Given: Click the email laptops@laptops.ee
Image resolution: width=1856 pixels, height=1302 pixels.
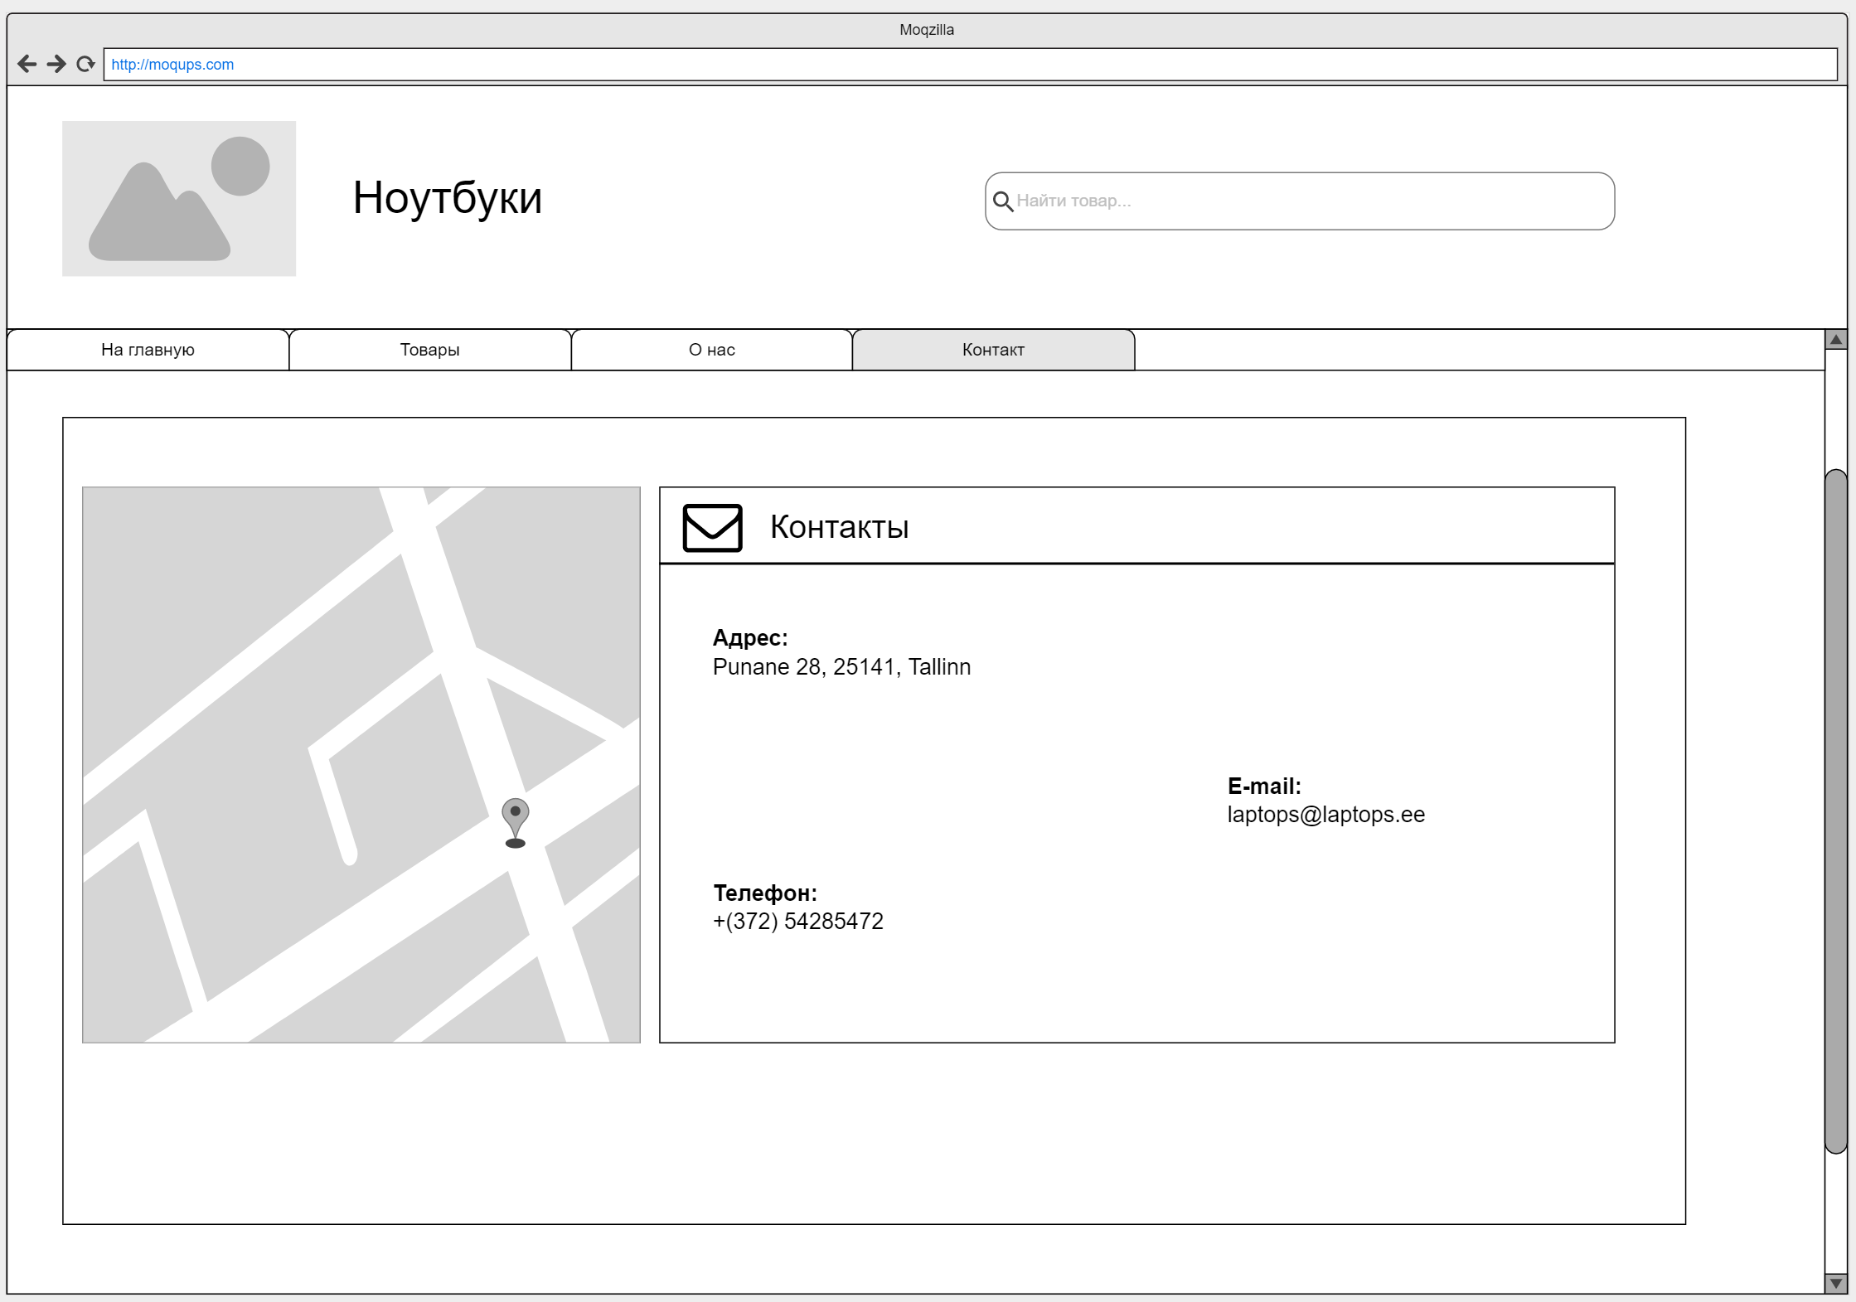Looking at the screenshot, I should coord(1326,815).
